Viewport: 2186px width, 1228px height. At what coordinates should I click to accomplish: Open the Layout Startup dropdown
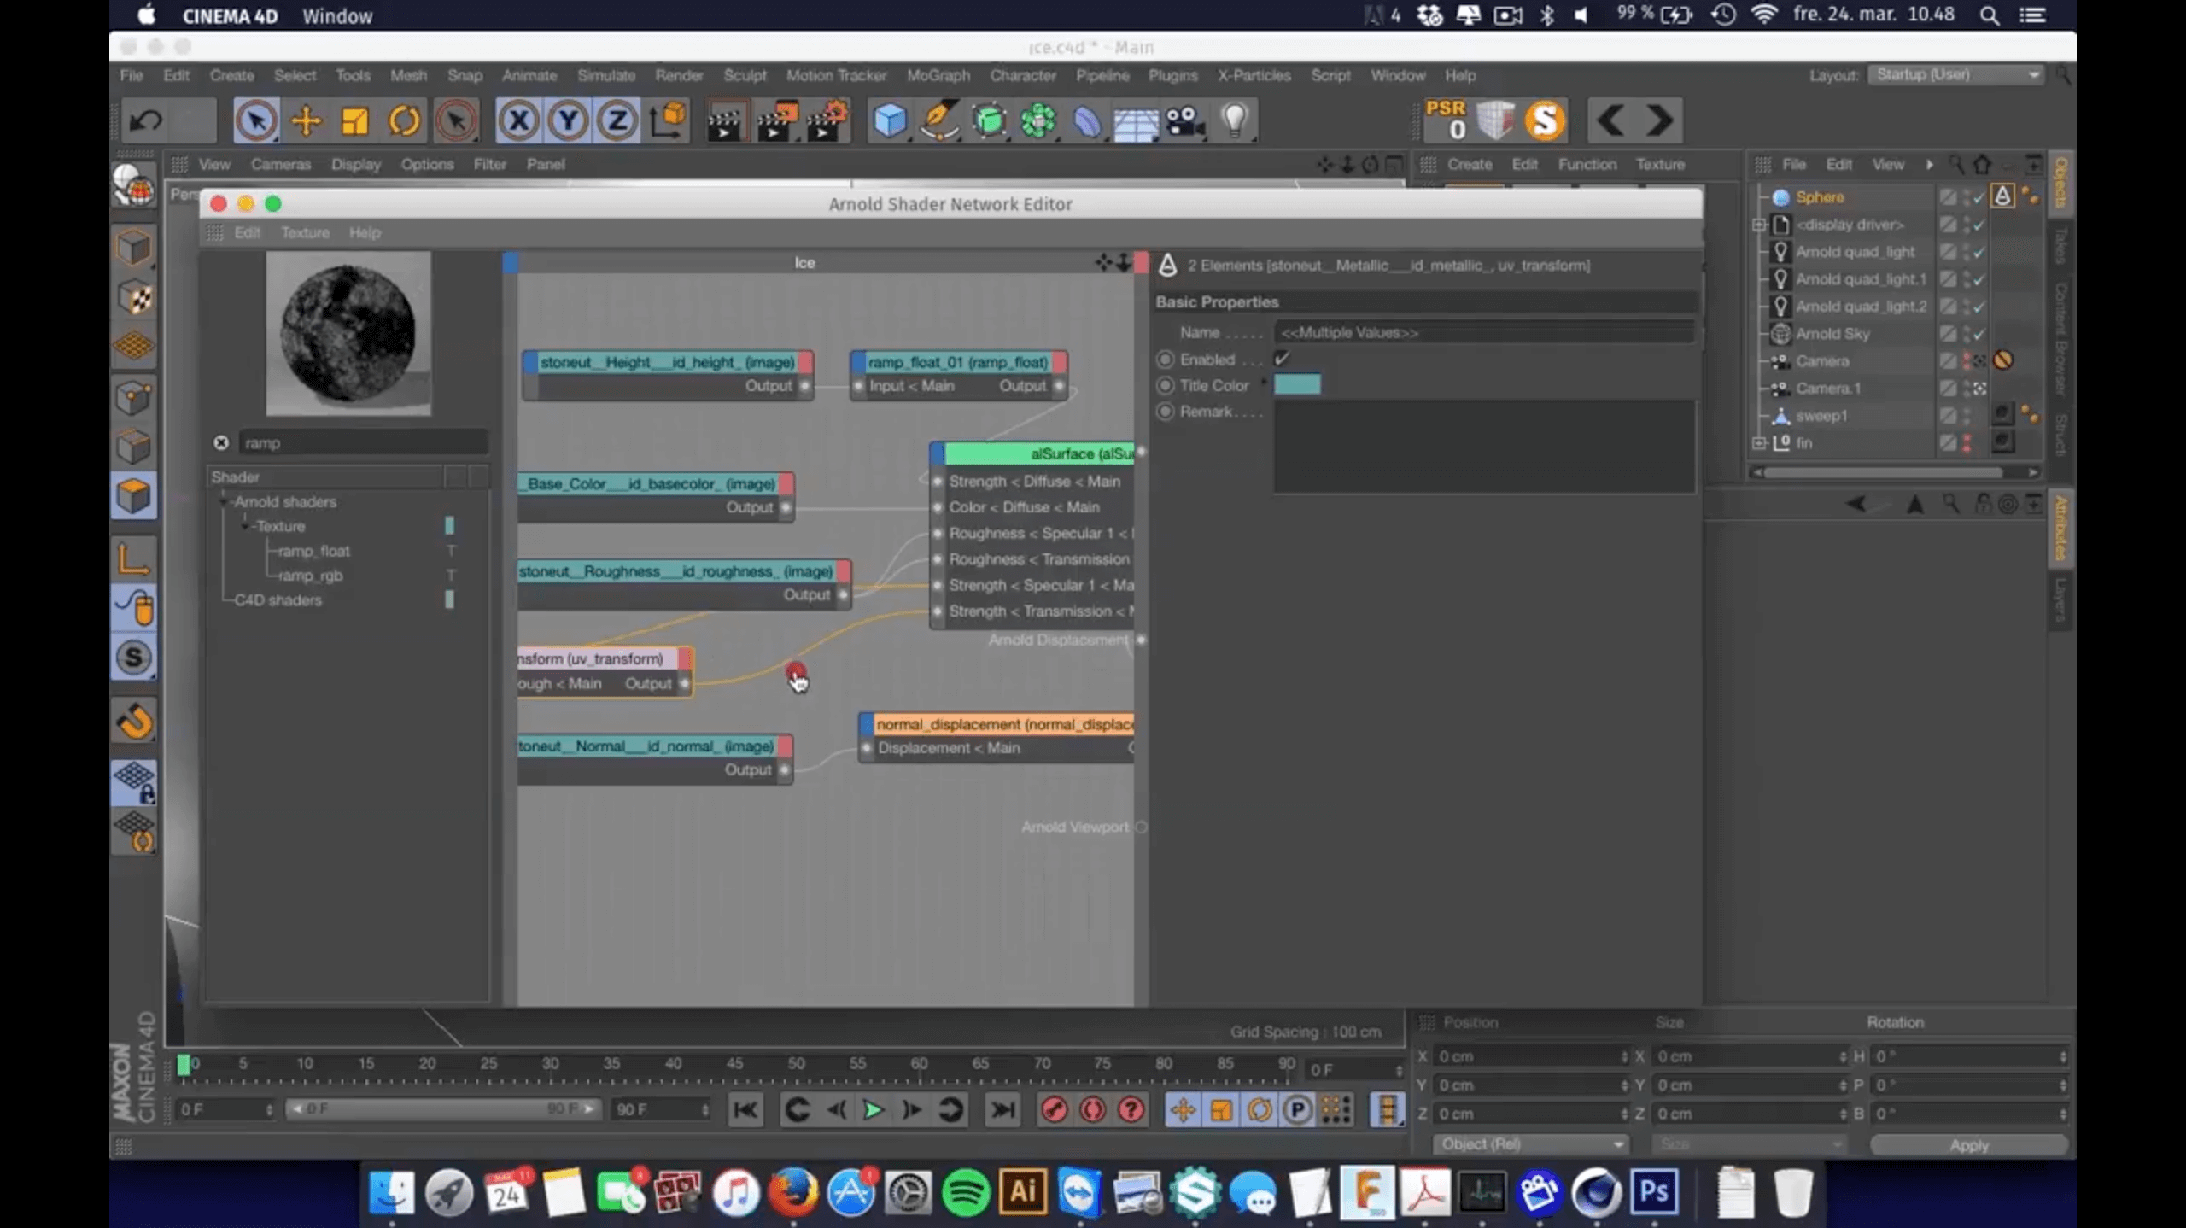1956,75
